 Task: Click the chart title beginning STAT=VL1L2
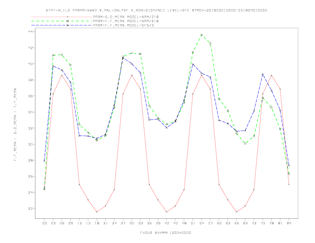point(156,10)
